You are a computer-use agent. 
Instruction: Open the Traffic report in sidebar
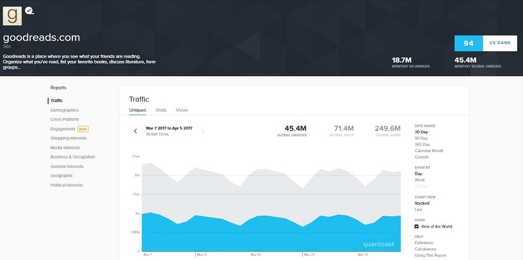(56, 100)
